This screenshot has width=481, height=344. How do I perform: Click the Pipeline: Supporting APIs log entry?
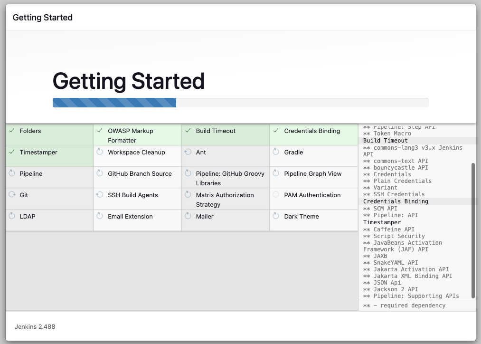click(411, 296)
